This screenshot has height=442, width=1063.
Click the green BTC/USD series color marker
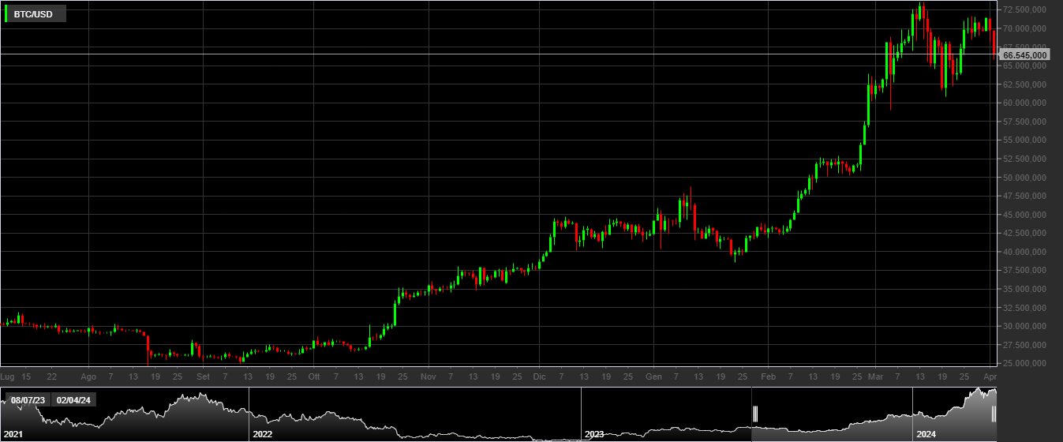point(6,13)
